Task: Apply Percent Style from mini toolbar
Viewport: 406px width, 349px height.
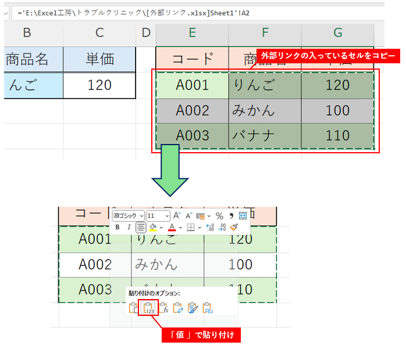Action: pos(219,215)
